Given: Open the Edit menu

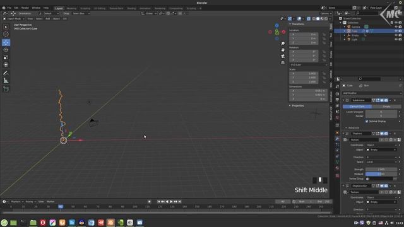Looking at the screenshot, I should pos(16,8).
